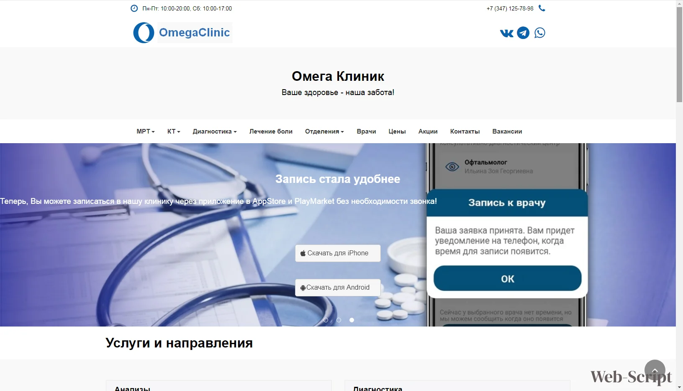Click Скачать для iPhone button
The width and height of the screenshot is (683, 391).
(x=338, y=253)
